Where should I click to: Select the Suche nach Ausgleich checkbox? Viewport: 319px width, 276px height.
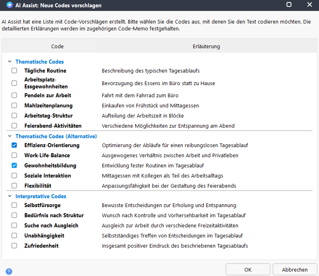14,225
